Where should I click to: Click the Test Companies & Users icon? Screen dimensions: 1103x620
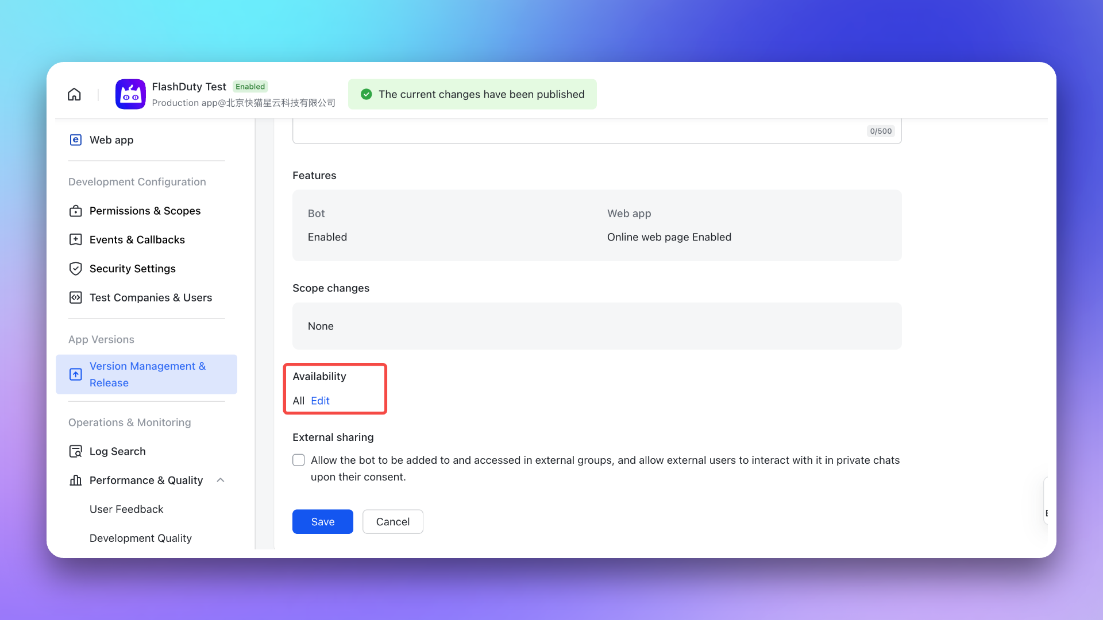tap(75, 297)
